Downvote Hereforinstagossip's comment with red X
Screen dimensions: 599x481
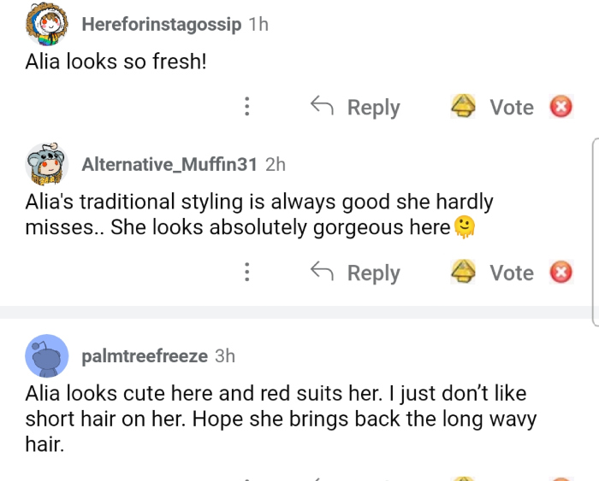click(x=560, y=107)
